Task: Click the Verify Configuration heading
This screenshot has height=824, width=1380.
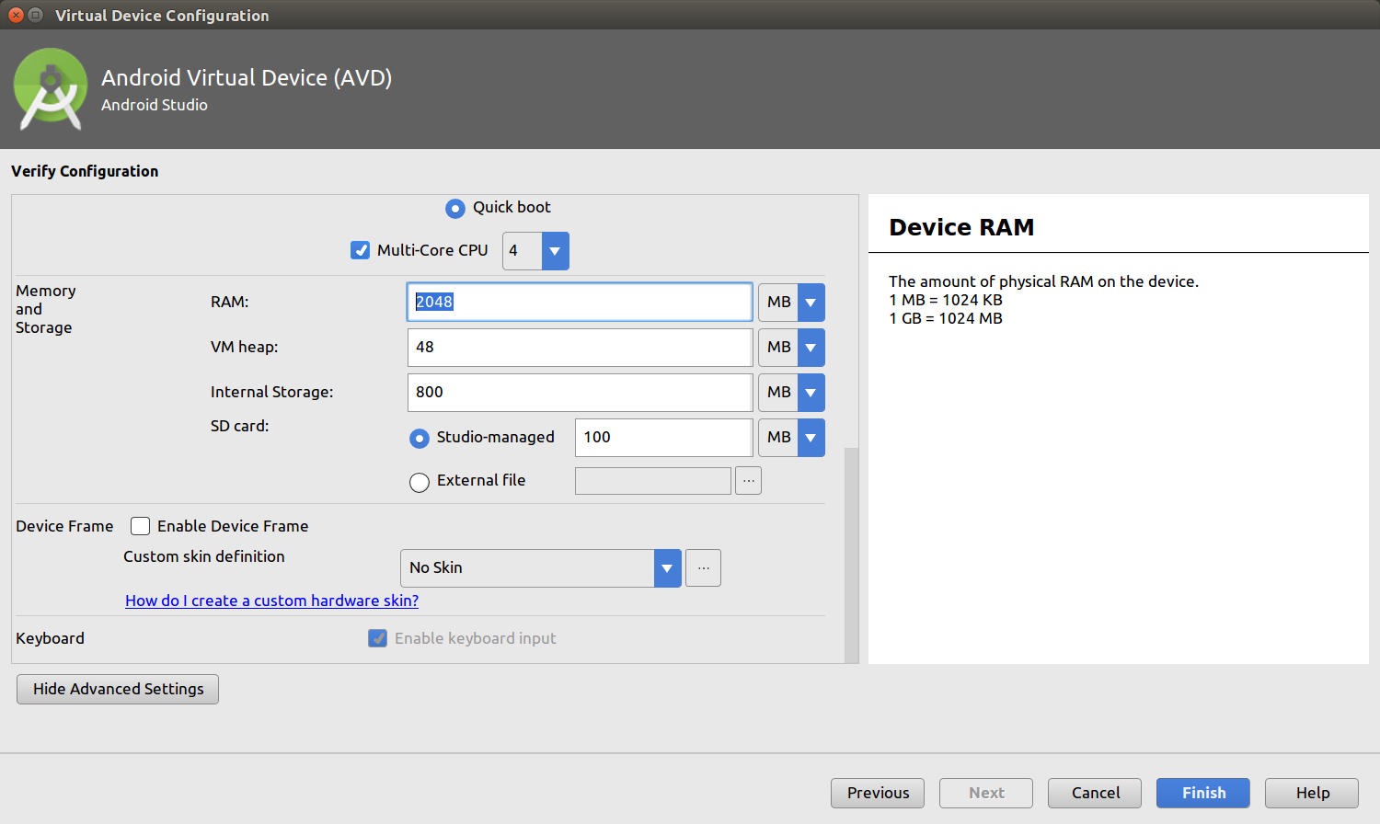Action: 85,171
